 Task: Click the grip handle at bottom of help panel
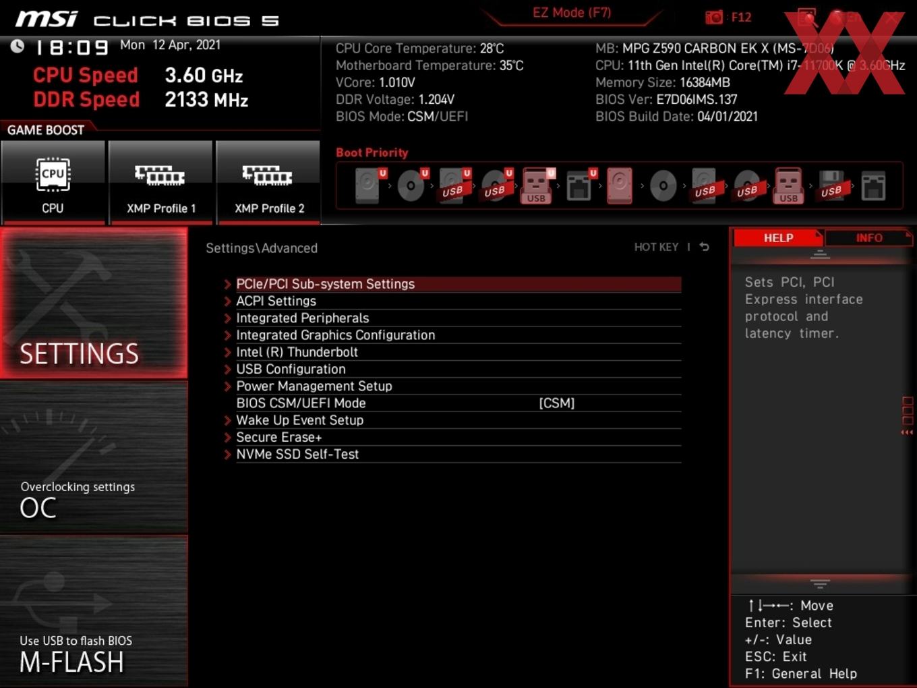pyautogui.click(x=820, y=583)
